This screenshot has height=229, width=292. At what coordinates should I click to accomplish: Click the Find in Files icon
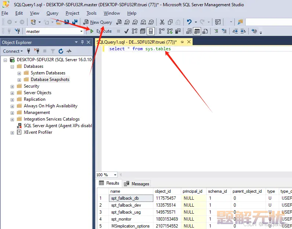(x=240, y=22)
